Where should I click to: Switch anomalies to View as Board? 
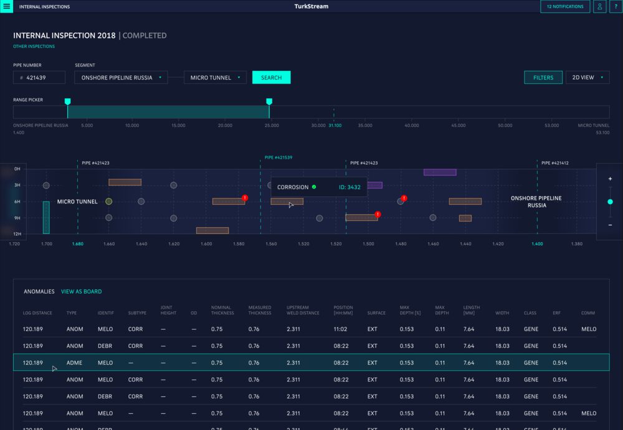pos(81,291)
